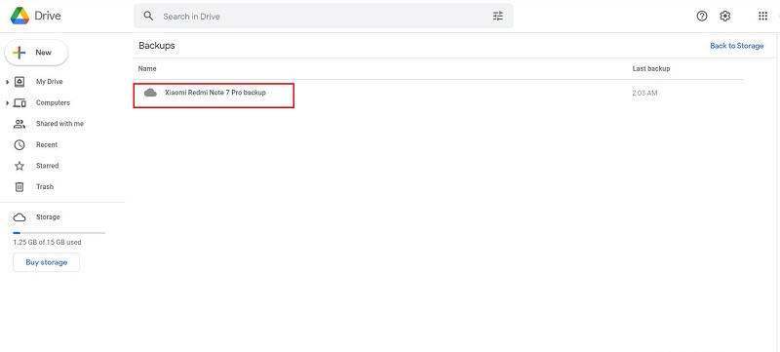
Task: Expand the My Drive tree arrow
Action: tap(8, 82)
